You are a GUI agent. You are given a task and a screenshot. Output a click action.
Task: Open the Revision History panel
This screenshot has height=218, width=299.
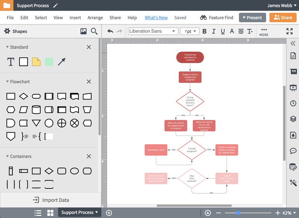[294, 104]
